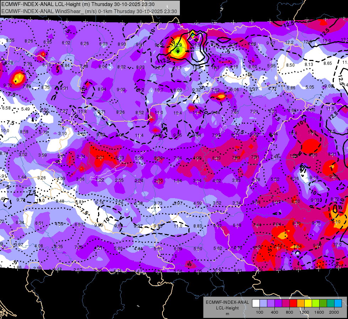Select the white legend swatch
Viewport: 348px width, 319px height.
(x=256, y=303)
